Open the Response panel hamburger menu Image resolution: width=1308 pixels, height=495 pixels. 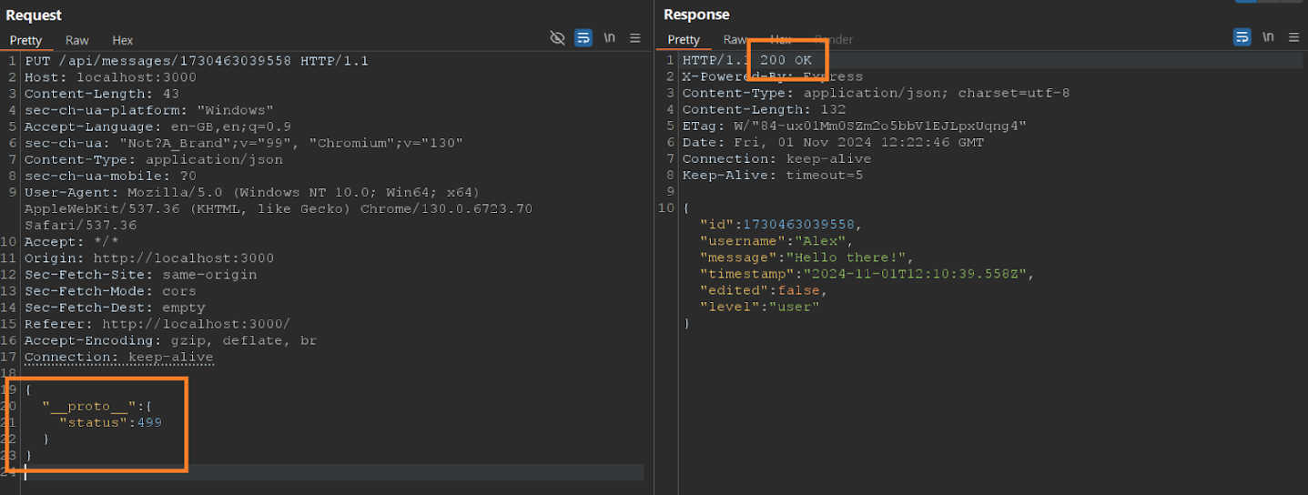tap(1293, 37)
